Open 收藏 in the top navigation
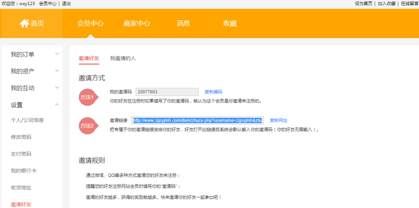Viewport: 419px width, 208px height. tap(230, 23)
